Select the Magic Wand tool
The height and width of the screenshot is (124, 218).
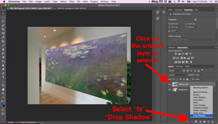(x=3, y=25)
